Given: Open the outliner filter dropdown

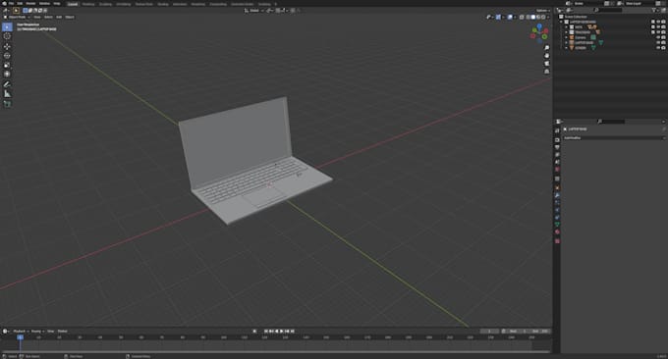Looking at the screenshot, I should pos(655,10).
